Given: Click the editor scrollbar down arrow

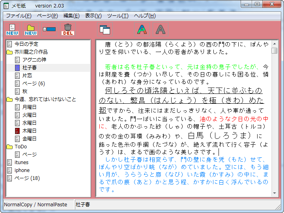Looking at the screenshot, I should pos(275,193).
